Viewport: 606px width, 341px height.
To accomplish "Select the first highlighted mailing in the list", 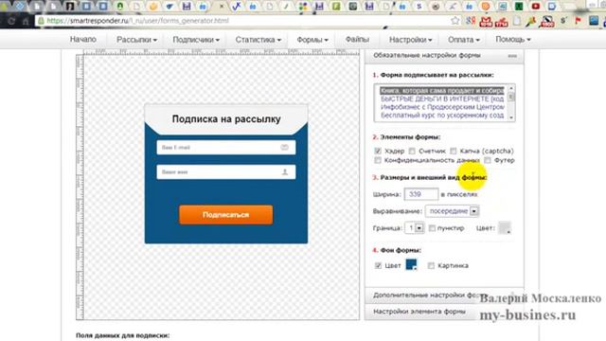I will [x=442, y=91].
